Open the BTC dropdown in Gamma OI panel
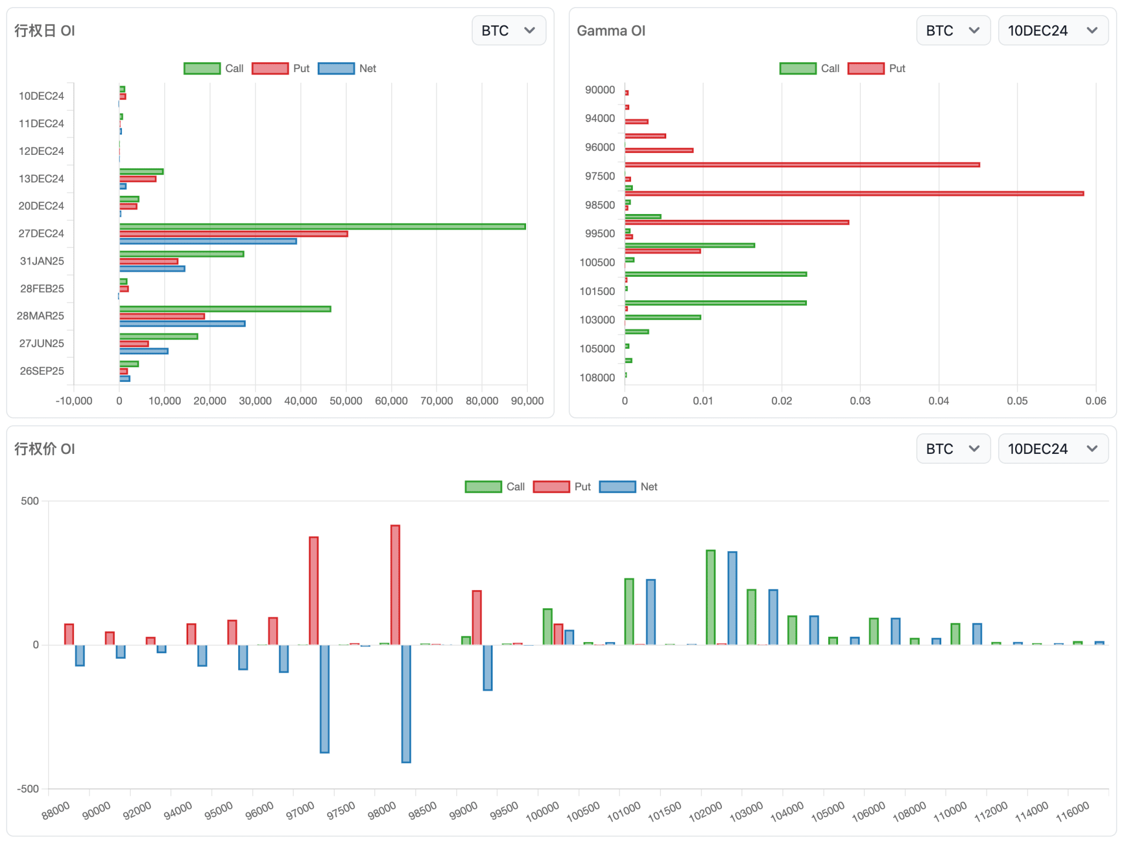This screenshot has height=841, width=1126. [953, 30]
